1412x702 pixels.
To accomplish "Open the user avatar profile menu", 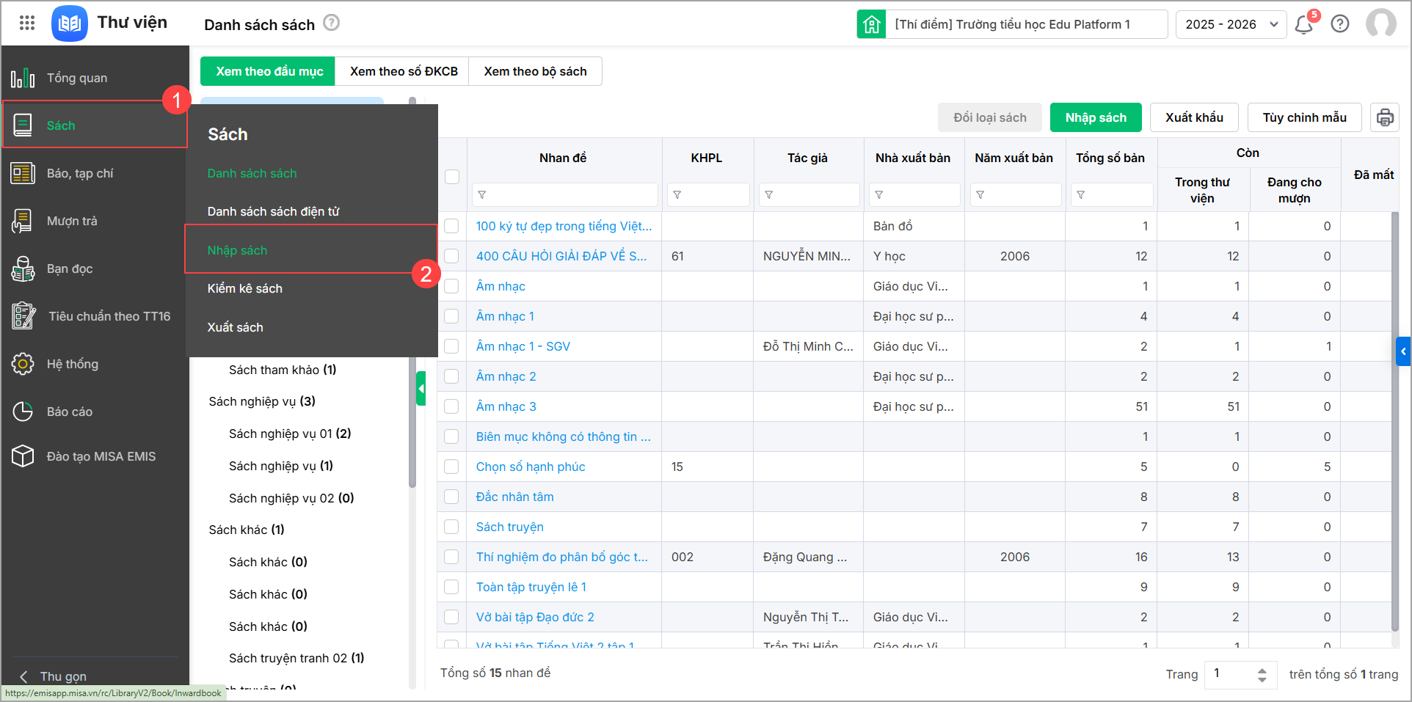I will [1380, 23].
